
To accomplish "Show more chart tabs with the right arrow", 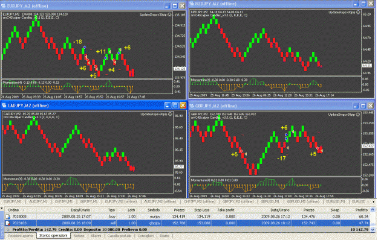I will pos(374,202).
